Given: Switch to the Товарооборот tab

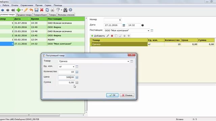Looking at the screenshot, I should coord(40,15).
